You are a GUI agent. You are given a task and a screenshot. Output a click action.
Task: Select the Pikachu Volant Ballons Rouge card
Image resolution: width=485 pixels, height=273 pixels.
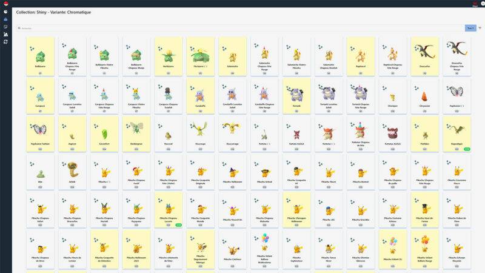pyautogui.click(x=425, y=249)
